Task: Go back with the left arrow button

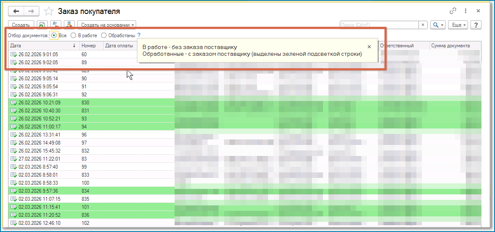Action: coord(16,11)
